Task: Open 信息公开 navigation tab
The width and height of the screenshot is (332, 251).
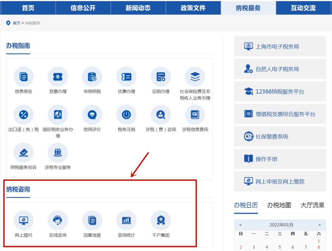Action: coord(83,8)
